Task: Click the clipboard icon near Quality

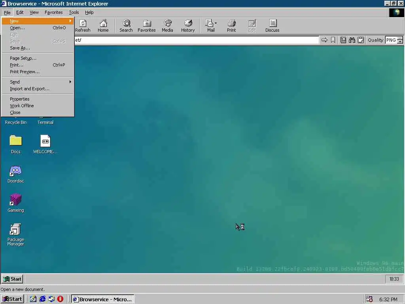Action: (x=361, y=40)
